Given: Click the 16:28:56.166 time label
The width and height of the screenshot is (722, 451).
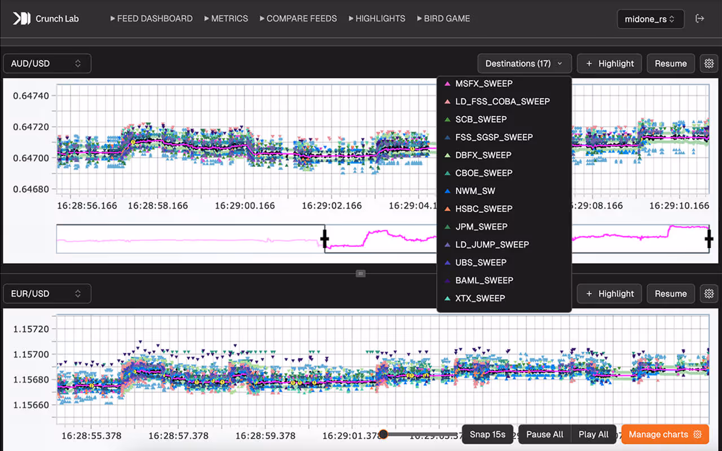Looking at the screenshot, I should 87,206.
